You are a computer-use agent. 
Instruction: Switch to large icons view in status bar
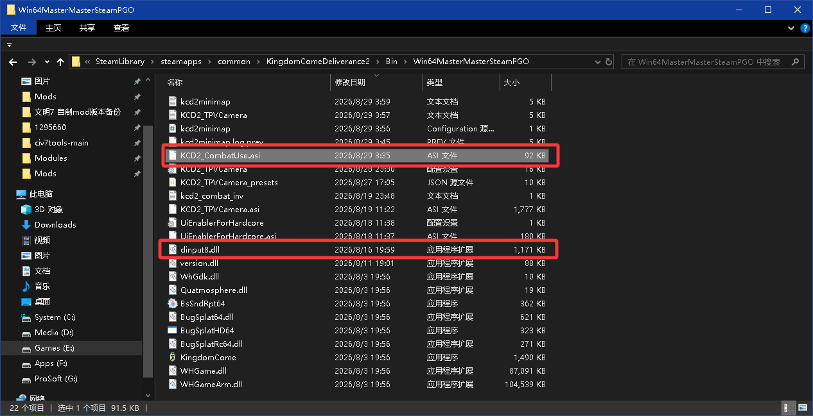803,408
